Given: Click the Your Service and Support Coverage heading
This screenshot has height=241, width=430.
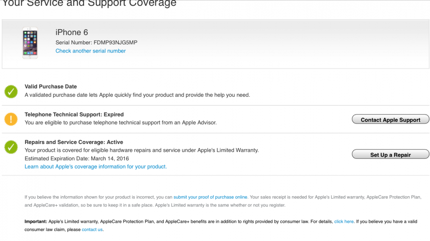Looking at the screenshot, I should pos(89,4).
